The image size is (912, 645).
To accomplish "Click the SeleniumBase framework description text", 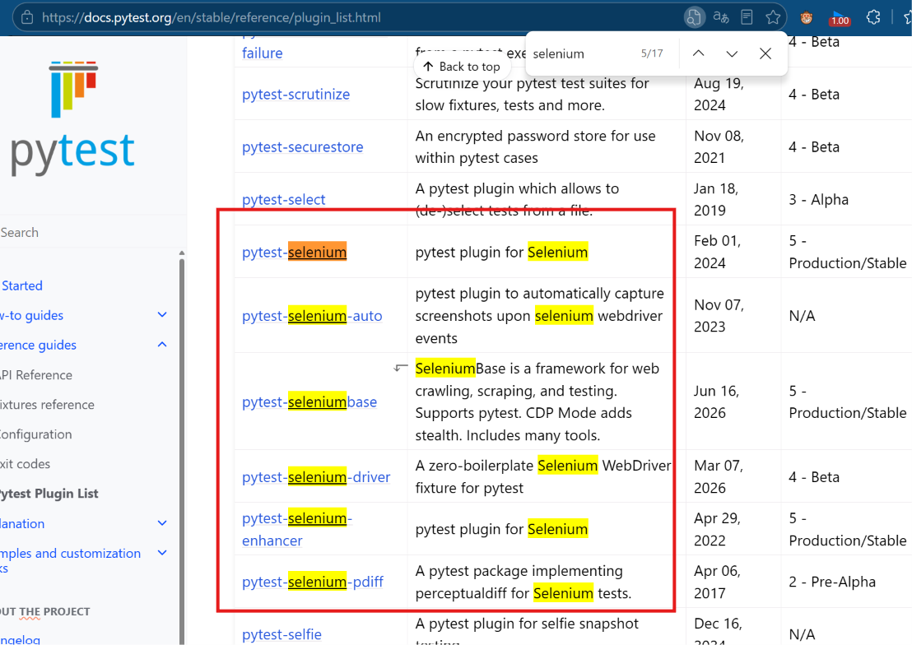I will pyautogui.click(x=537, y=401).
